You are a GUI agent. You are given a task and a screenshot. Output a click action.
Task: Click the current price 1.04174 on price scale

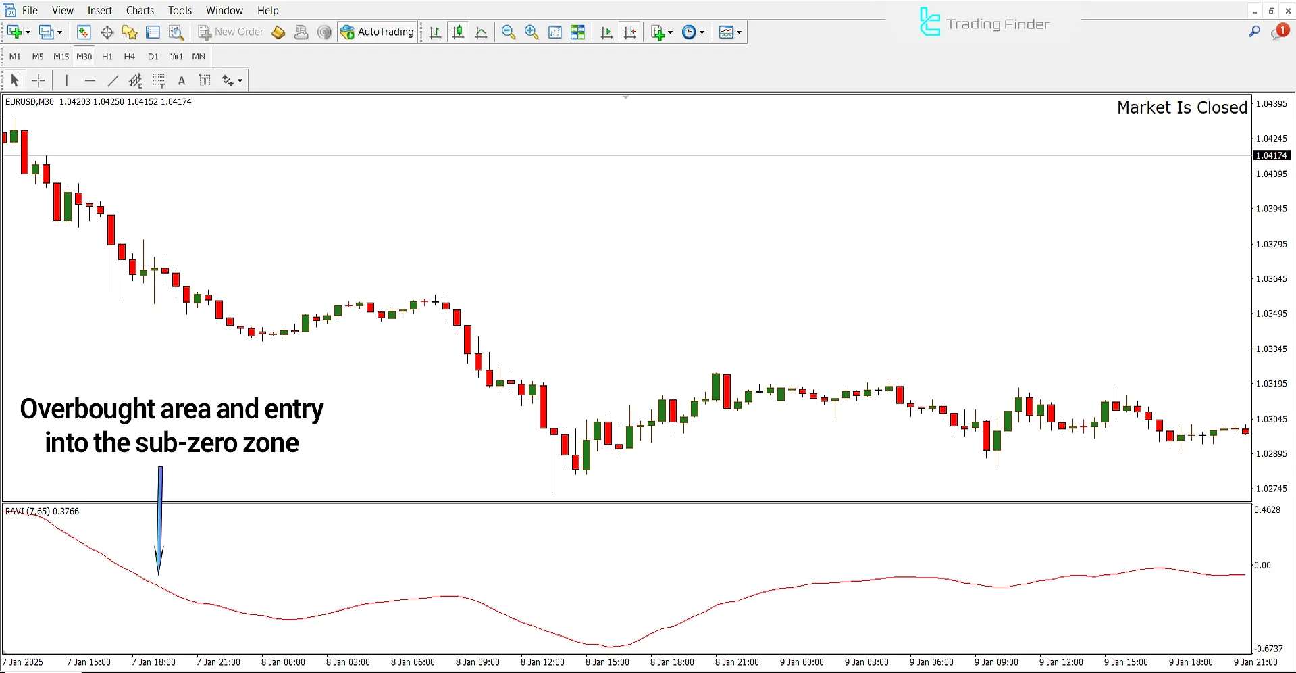pos(1270,155)
